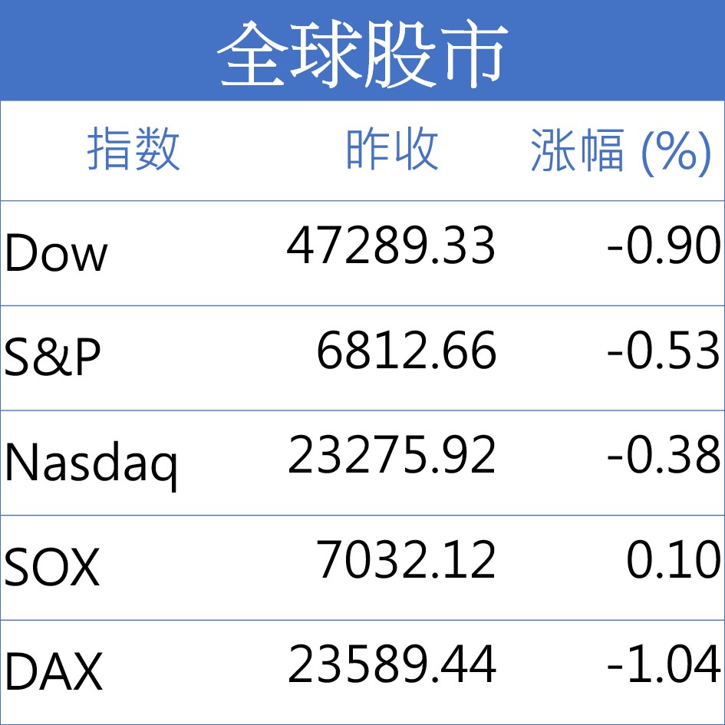Click the S&P change -0.53
This screenshot has width=725, height=725.
(664, 351)
